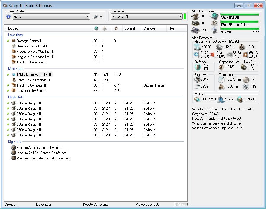Click the capacitor amount icon

221,67
